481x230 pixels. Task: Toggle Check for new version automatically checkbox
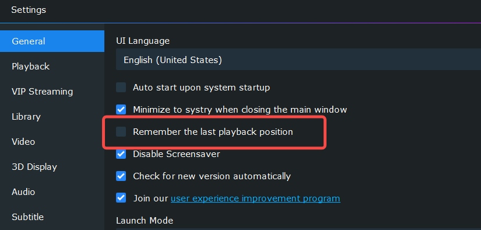(x=121, y=176)
